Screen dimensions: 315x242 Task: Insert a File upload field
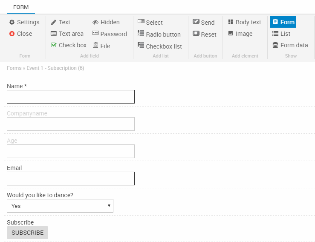click(x=101, y=46)
